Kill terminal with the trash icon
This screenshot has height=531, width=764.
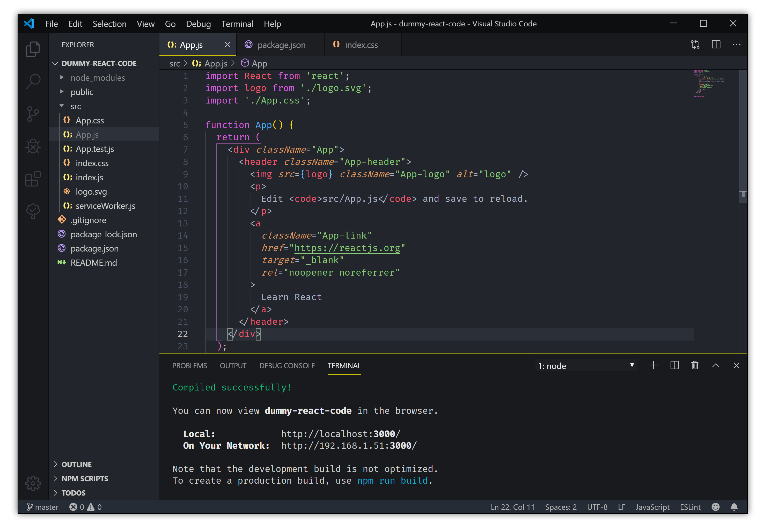coord(694,365)
